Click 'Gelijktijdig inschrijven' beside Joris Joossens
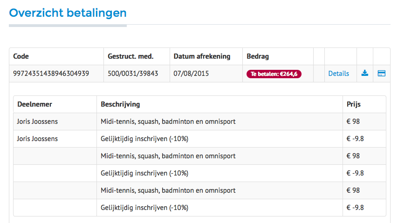 click(x=144, y=139)
